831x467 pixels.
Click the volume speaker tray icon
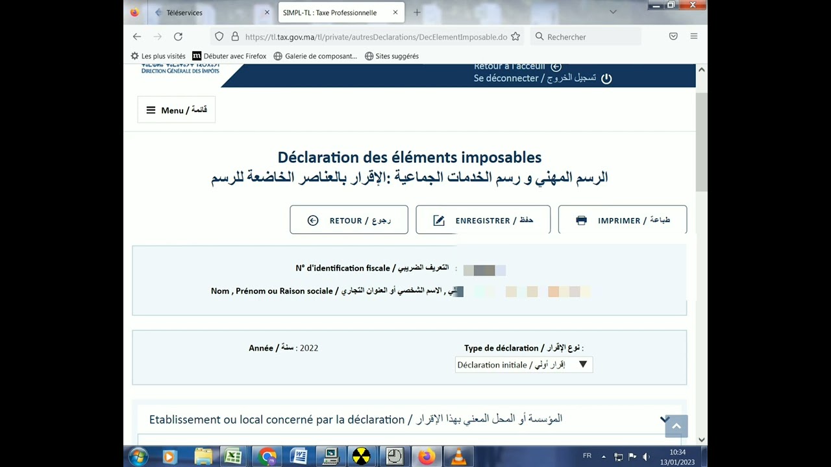[646, 457]
